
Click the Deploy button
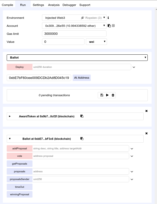click(20, 67)
